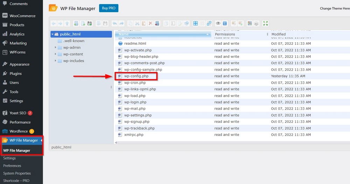Expand the wp-admin folder arrow
Viewport: 350px width, 184px height.
click(x=55, y=47)
